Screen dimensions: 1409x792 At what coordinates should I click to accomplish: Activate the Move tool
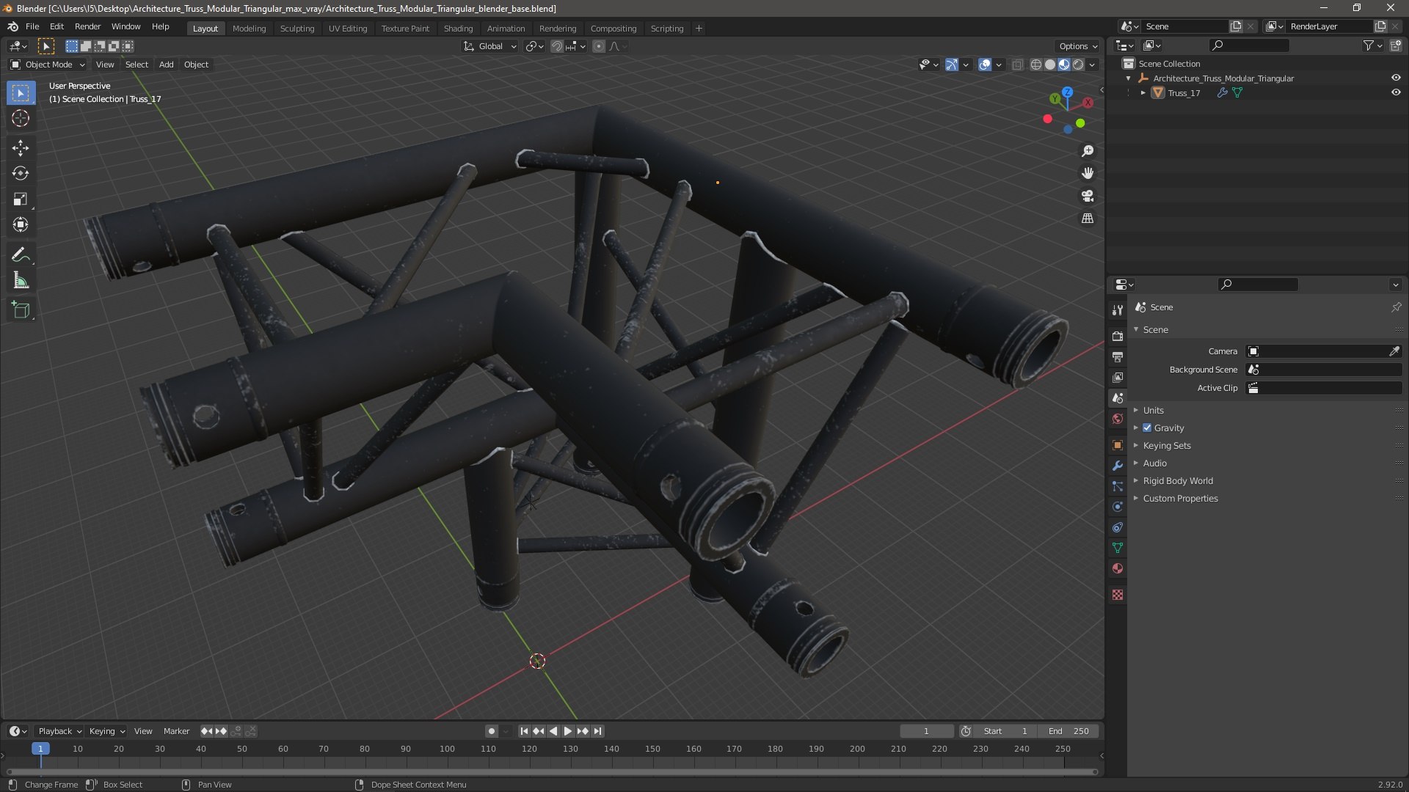pos(21,148)
